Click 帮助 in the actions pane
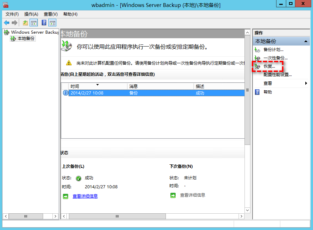This screenshot has width=313, height=230. pos(268,92)
